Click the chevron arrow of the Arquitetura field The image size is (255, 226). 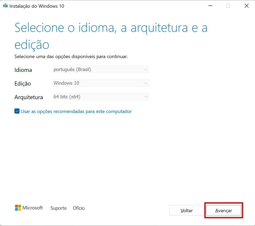(x=146, y=97)
